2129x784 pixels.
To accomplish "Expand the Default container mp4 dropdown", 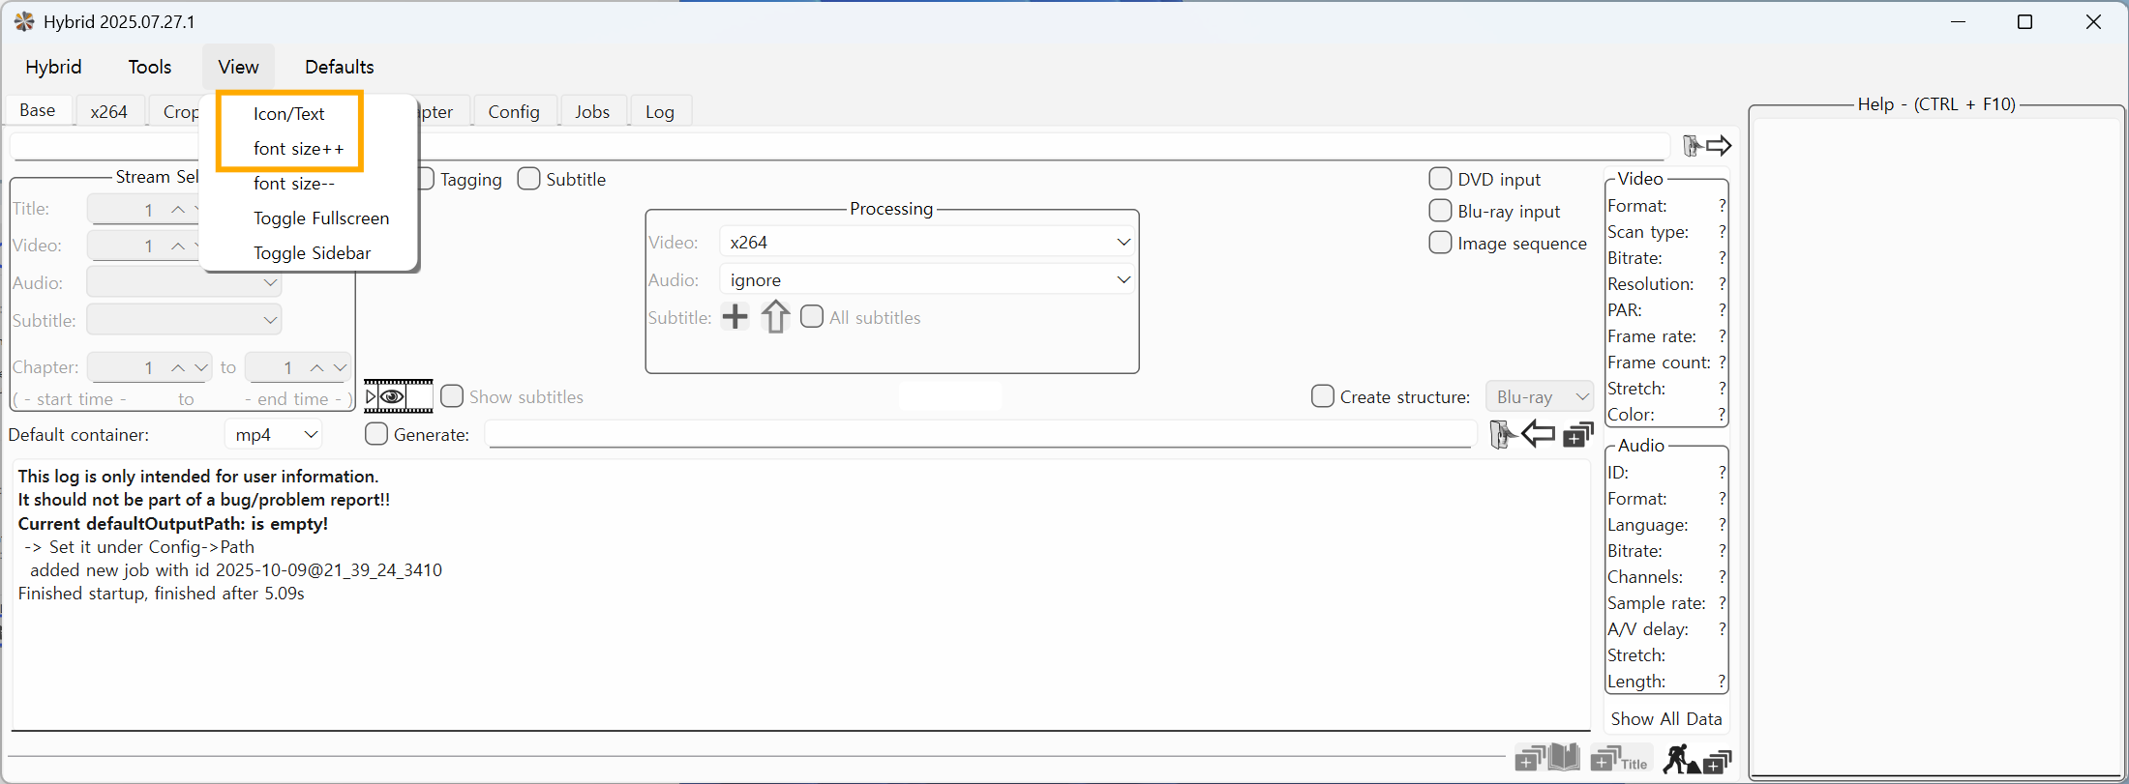I will click(274, 435).
